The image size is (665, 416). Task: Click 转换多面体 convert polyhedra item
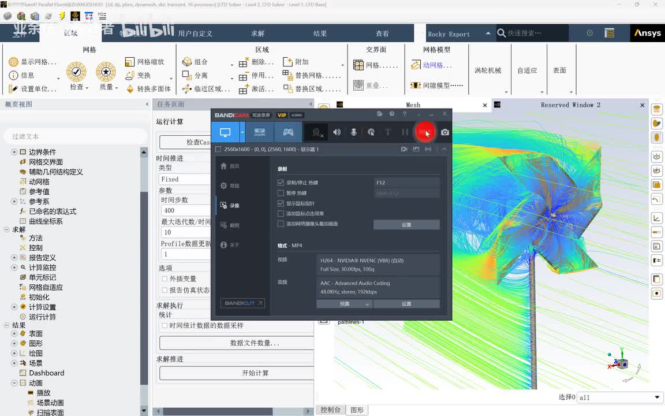click(149, 89)
